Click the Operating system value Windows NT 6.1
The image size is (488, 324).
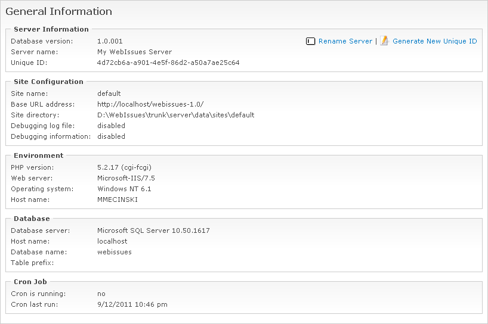click(x=124, y=189)
